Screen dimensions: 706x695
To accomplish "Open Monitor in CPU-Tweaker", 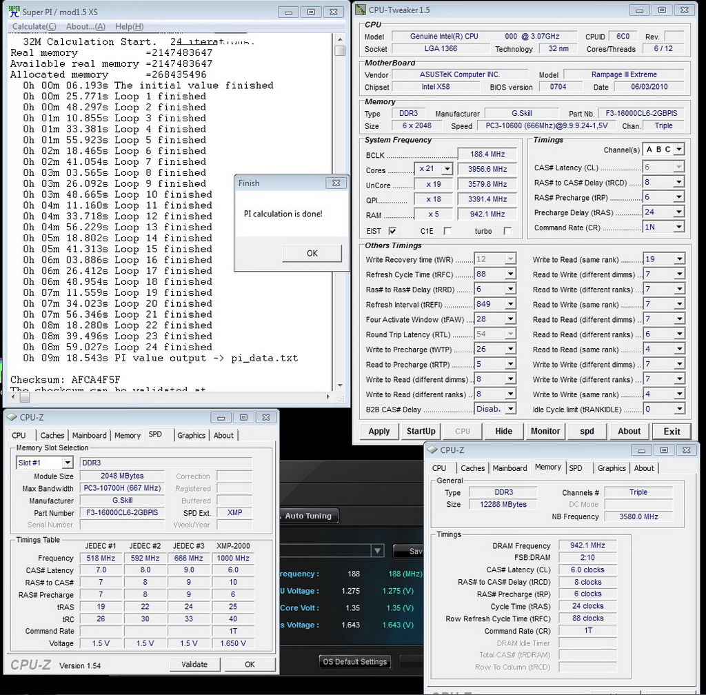I will point(545,431).
